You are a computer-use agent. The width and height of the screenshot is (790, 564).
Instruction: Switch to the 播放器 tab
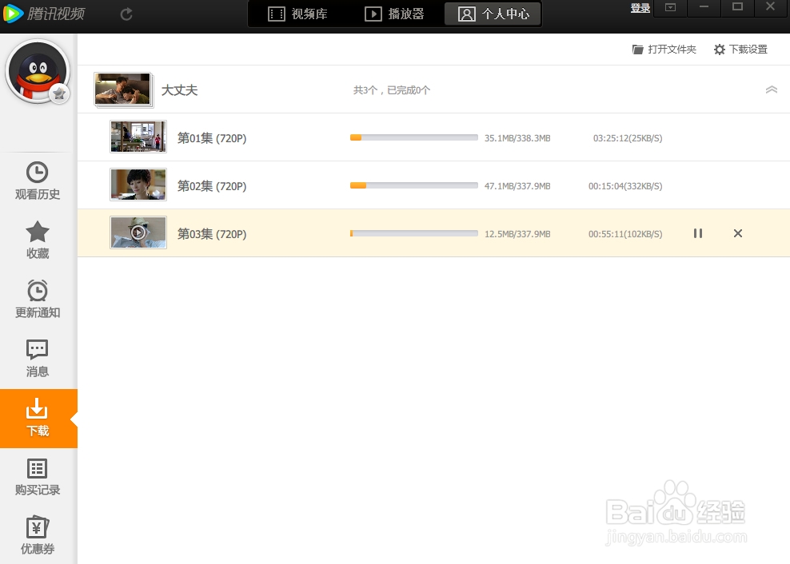(394, 14)
